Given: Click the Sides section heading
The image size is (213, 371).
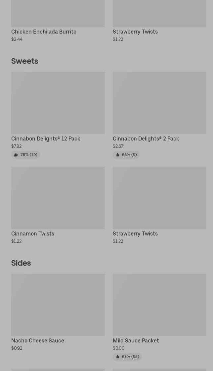Looking at the screenshot, I should (x=21, y=263).
